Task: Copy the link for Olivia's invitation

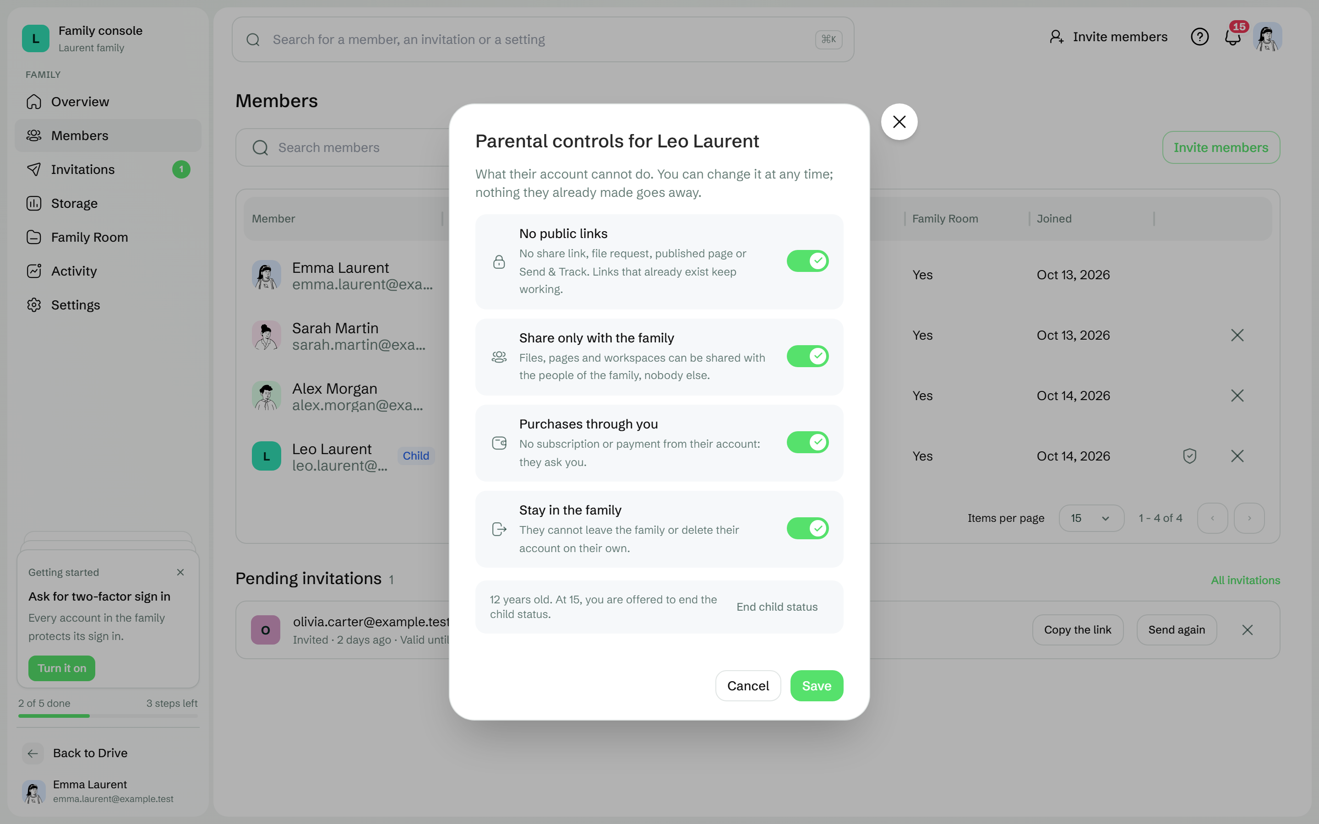Action: coord(1078,630)
